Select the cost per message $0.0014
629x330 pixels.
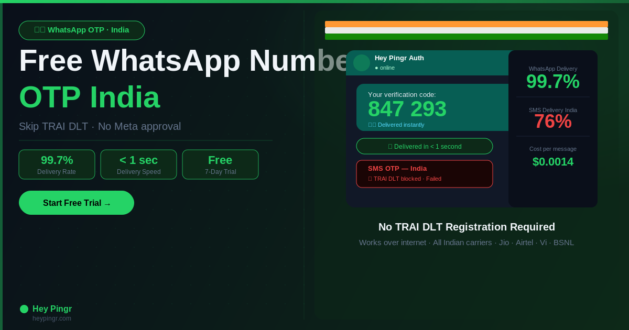coord(552,162)
